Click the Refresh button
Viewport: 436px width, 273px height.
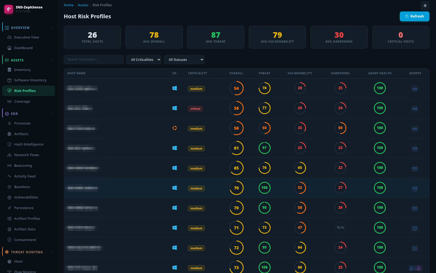point(414,16)
